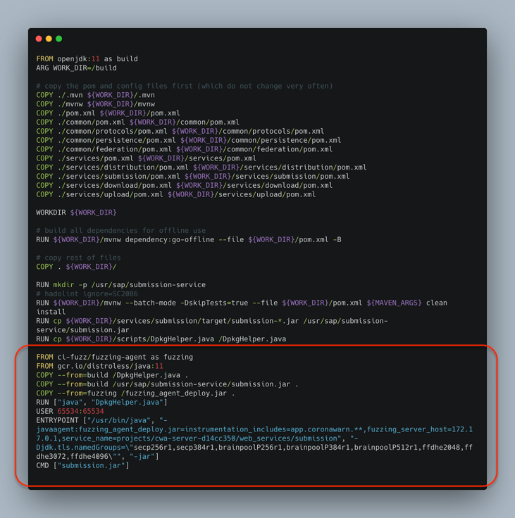Click the line copying common/persistence/pom.xml
The image size is (515, 518).
point(189,140)
